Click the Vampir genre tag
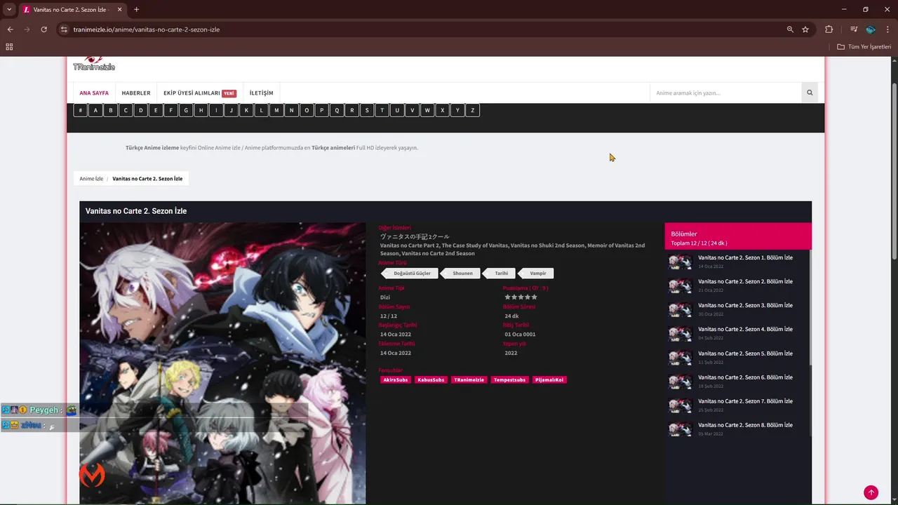This screenshot has height=505, width=898. click(x=537, y=273)
